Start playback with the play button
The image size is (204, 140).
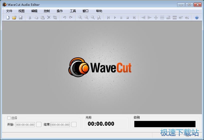(x=115, y=18)
